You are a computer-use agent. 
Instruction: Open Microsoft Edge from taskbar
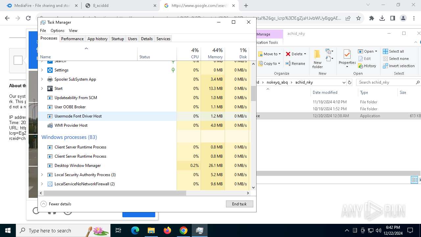[135, 230]
